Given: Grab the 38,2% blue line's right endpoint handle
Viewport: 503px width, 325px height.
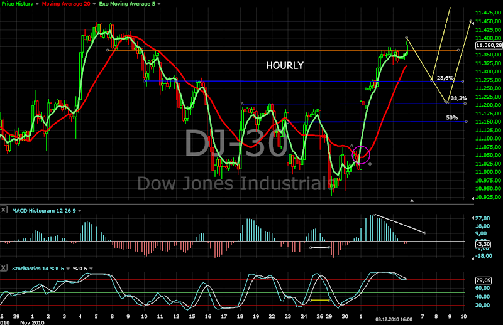Looking at the screenshot, I should [465, 104].
